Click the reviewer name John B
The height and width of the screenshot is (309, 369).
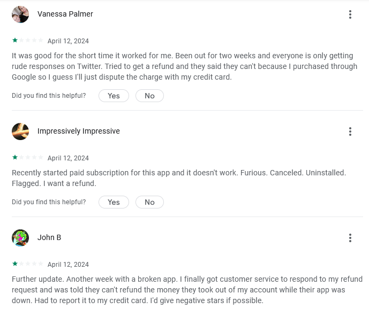tap(49, 237)
